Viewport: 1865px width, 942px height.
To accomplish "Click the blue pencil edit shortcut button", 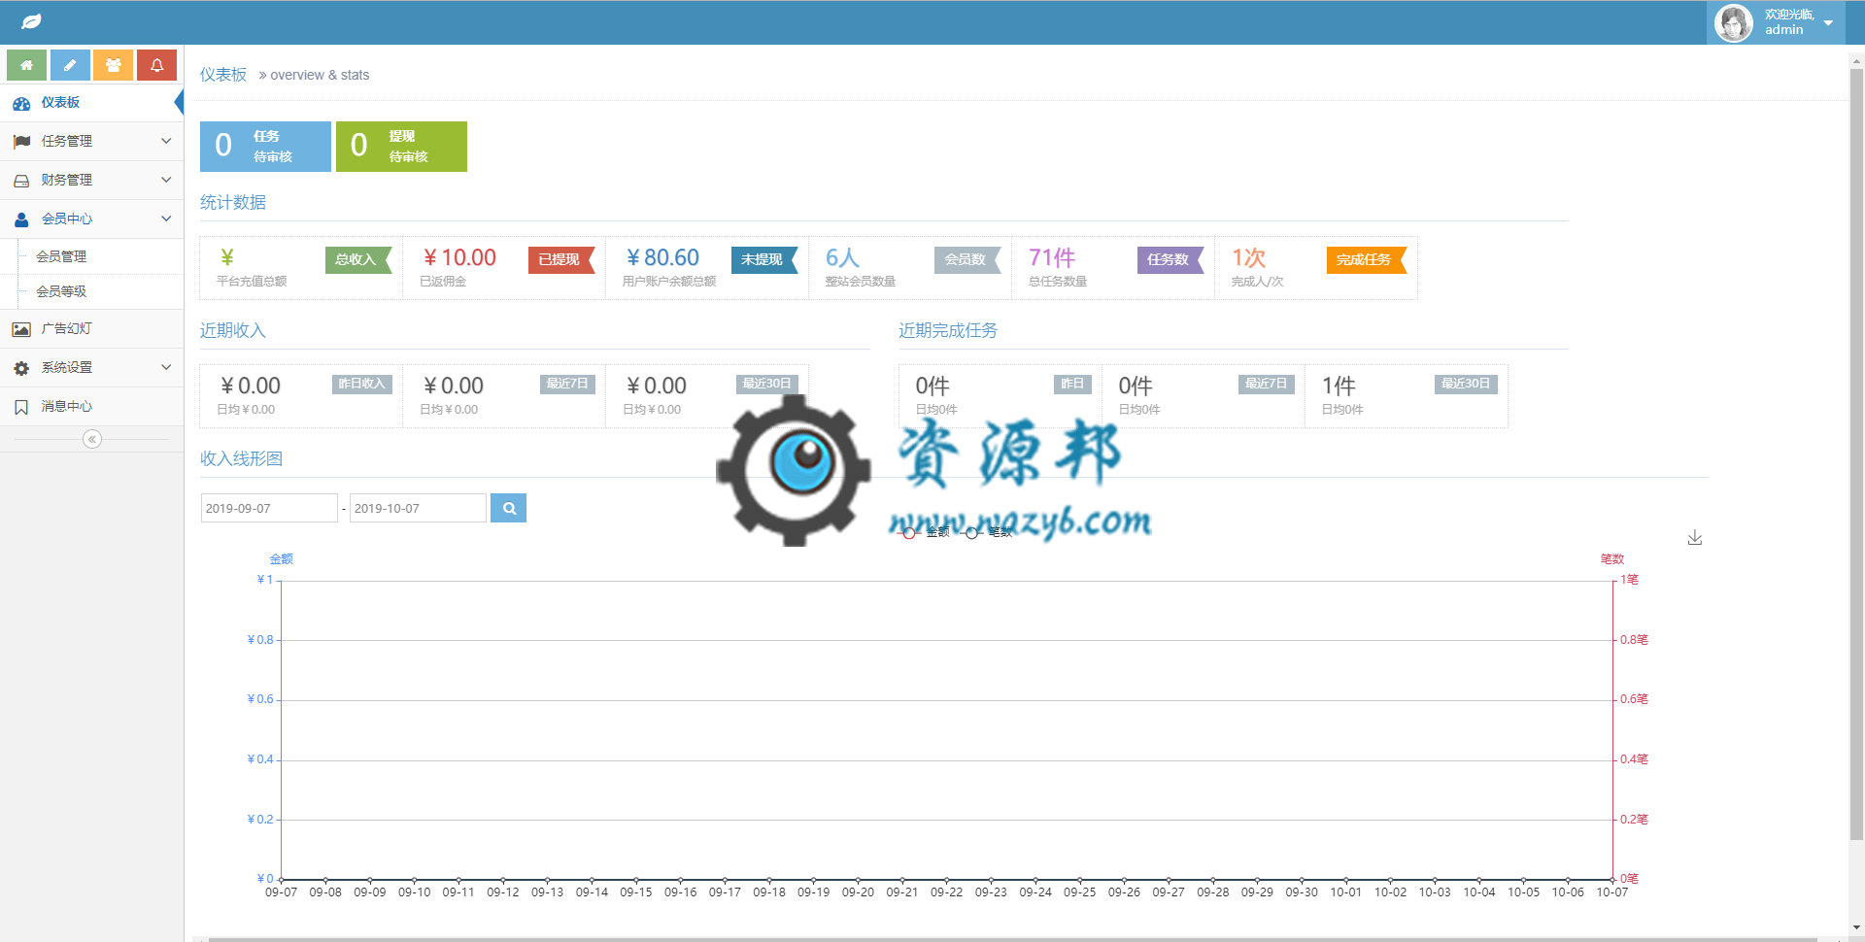I will coord(70,65).
